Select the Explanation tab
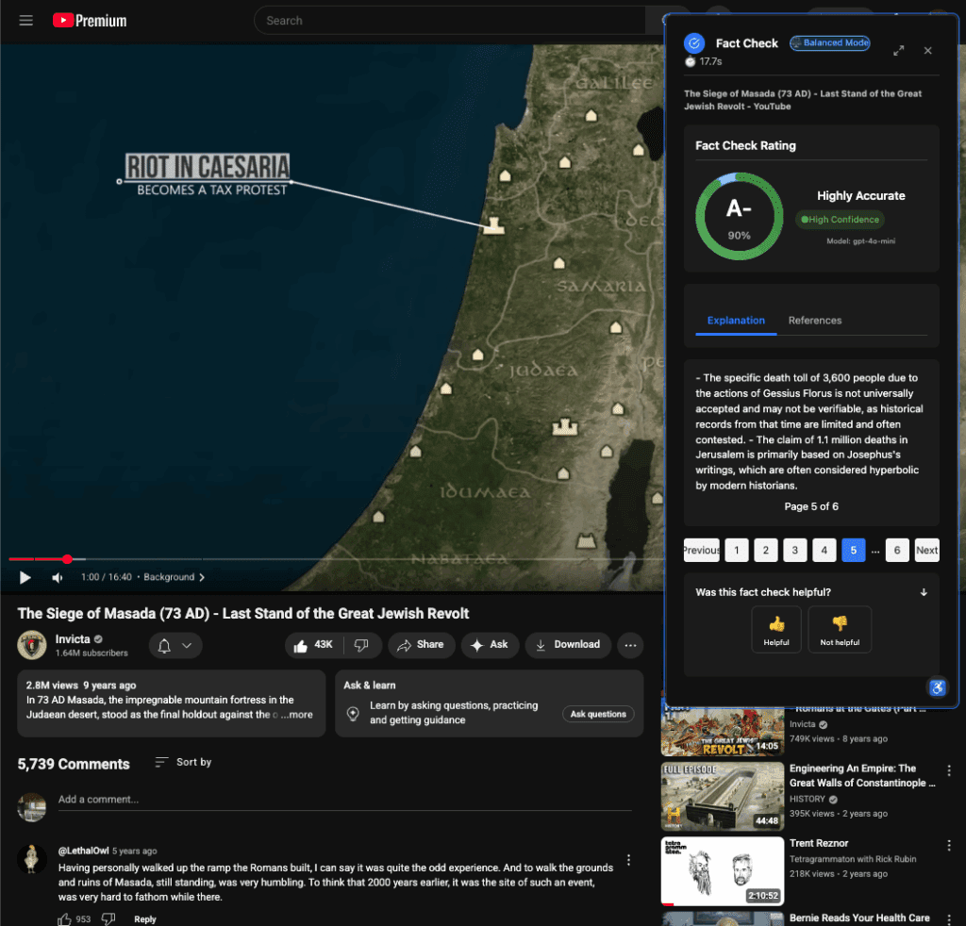The width and height of the screenshot is (966, 926). coord(736,321)
